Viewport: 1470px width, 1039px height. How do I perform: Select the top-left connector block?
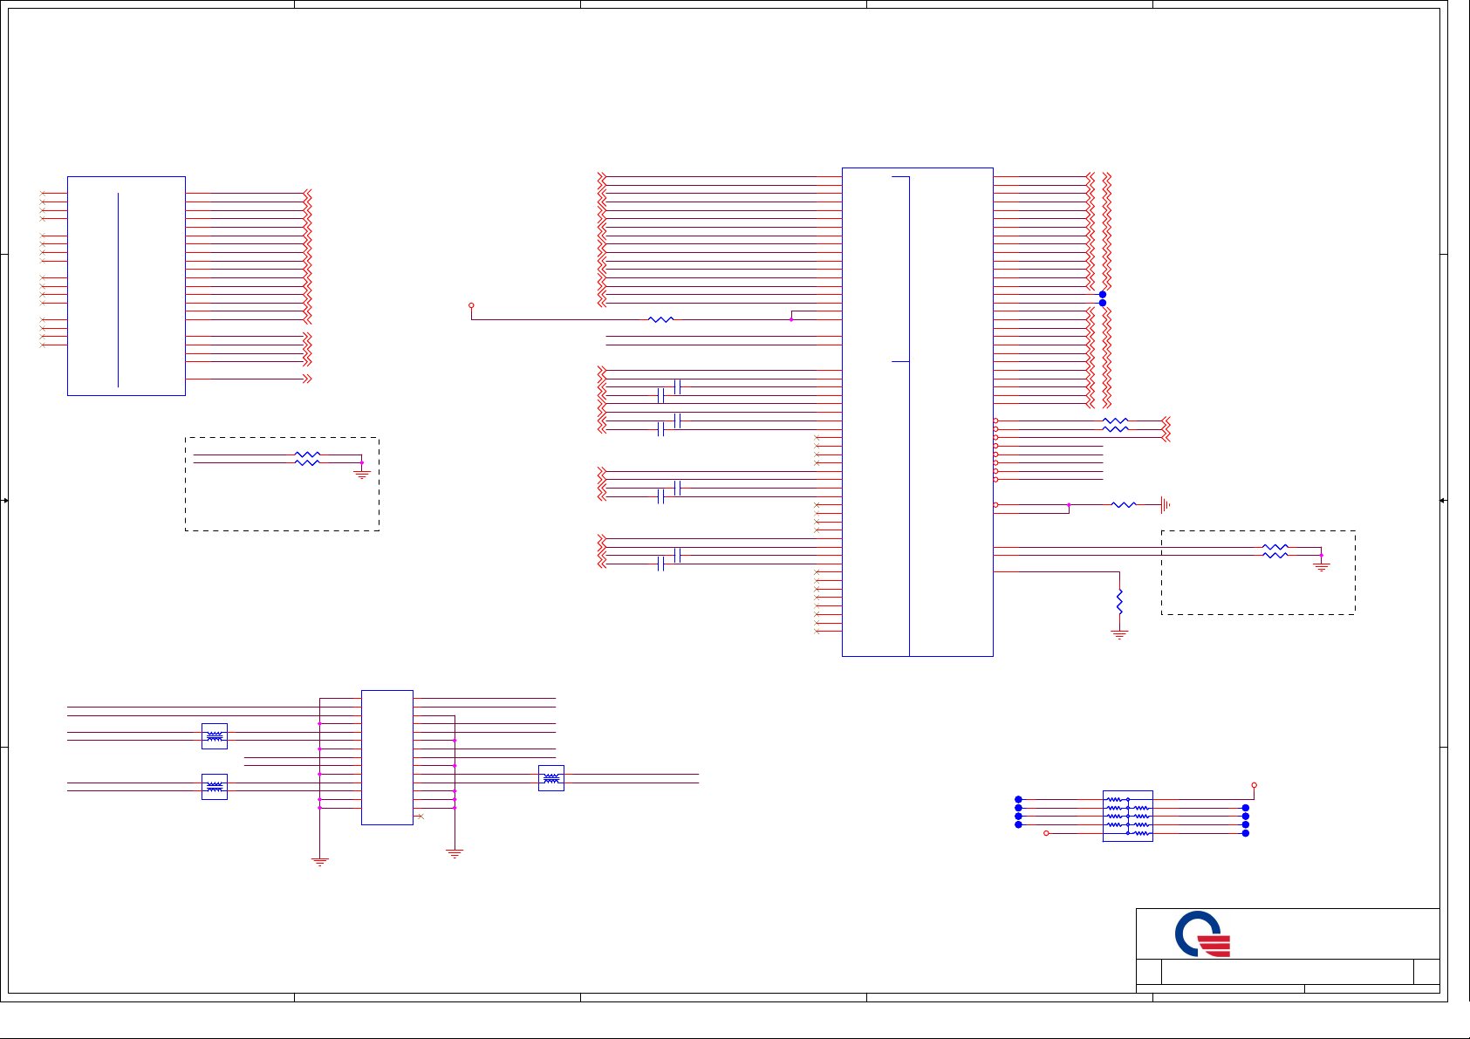[126, 286]
